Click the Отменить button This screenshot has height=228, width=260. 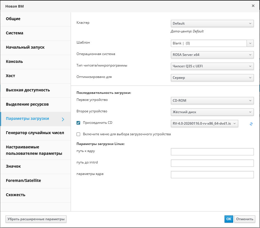pyautogui.click(x=244, y=219)
